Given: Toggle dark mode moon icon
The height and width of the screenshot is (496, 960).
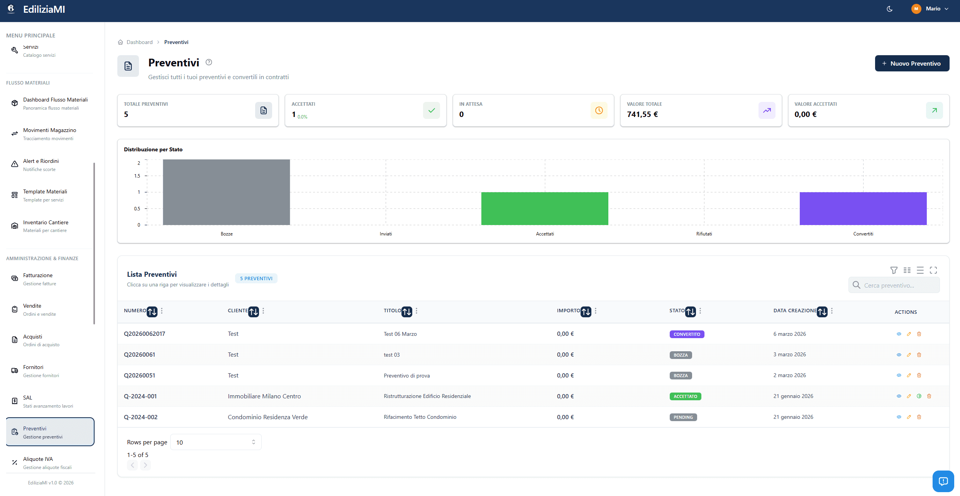Looking at the screenshot, I should click(x=890, y=9).
